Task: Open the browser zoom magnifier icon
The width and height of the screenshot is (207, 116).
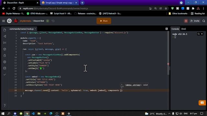Action: tap(156, 8)
